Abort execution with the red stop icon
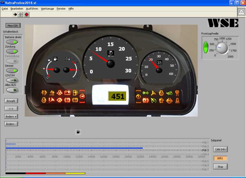 [26, 14]
